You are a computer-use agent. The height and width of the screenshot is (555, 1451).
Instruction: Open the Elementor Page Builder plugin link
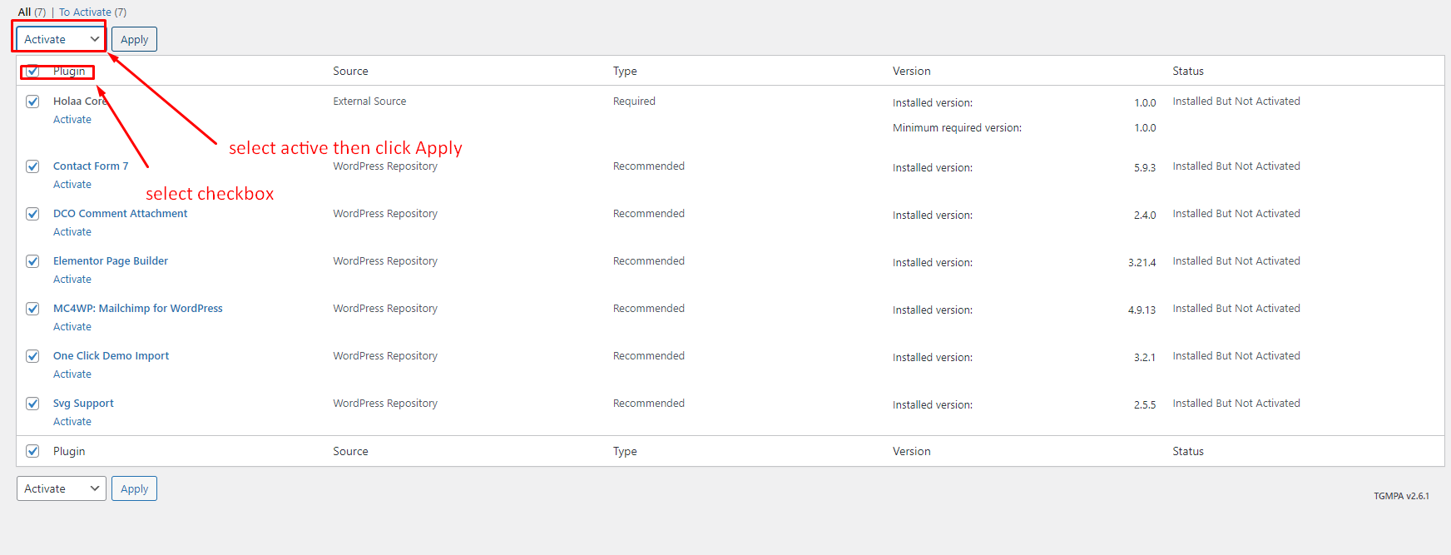[110, 261]
